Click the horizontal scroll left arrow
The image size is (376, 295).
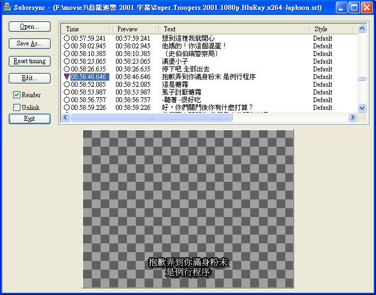click(65, 117)
